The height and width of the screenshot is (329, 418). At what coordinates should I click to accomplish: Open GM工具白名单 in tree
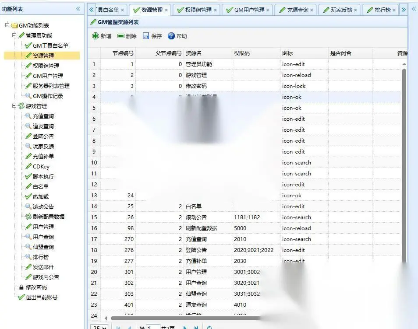pos(51,46)
